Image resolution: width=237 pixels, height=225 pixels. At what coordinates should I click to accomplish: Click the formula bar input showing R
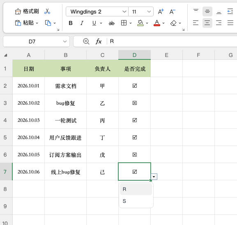(x=172, y=41)
